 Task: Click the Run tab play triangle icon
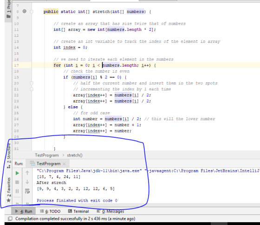[17, 211]
